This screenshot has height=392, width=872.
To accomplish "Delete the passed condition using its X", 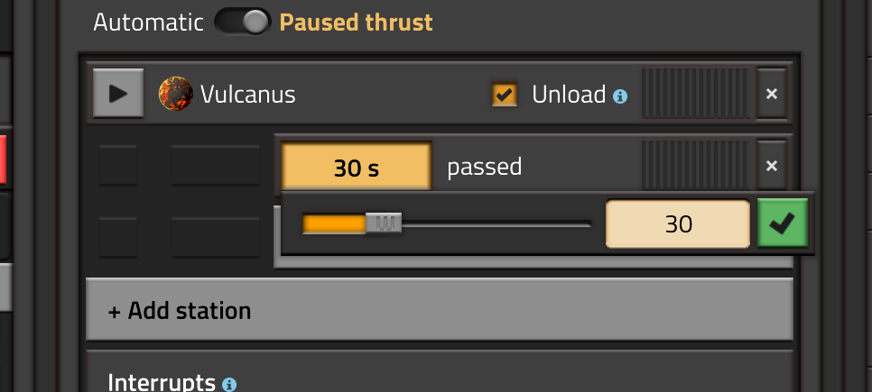I will (x=772, y=166).
